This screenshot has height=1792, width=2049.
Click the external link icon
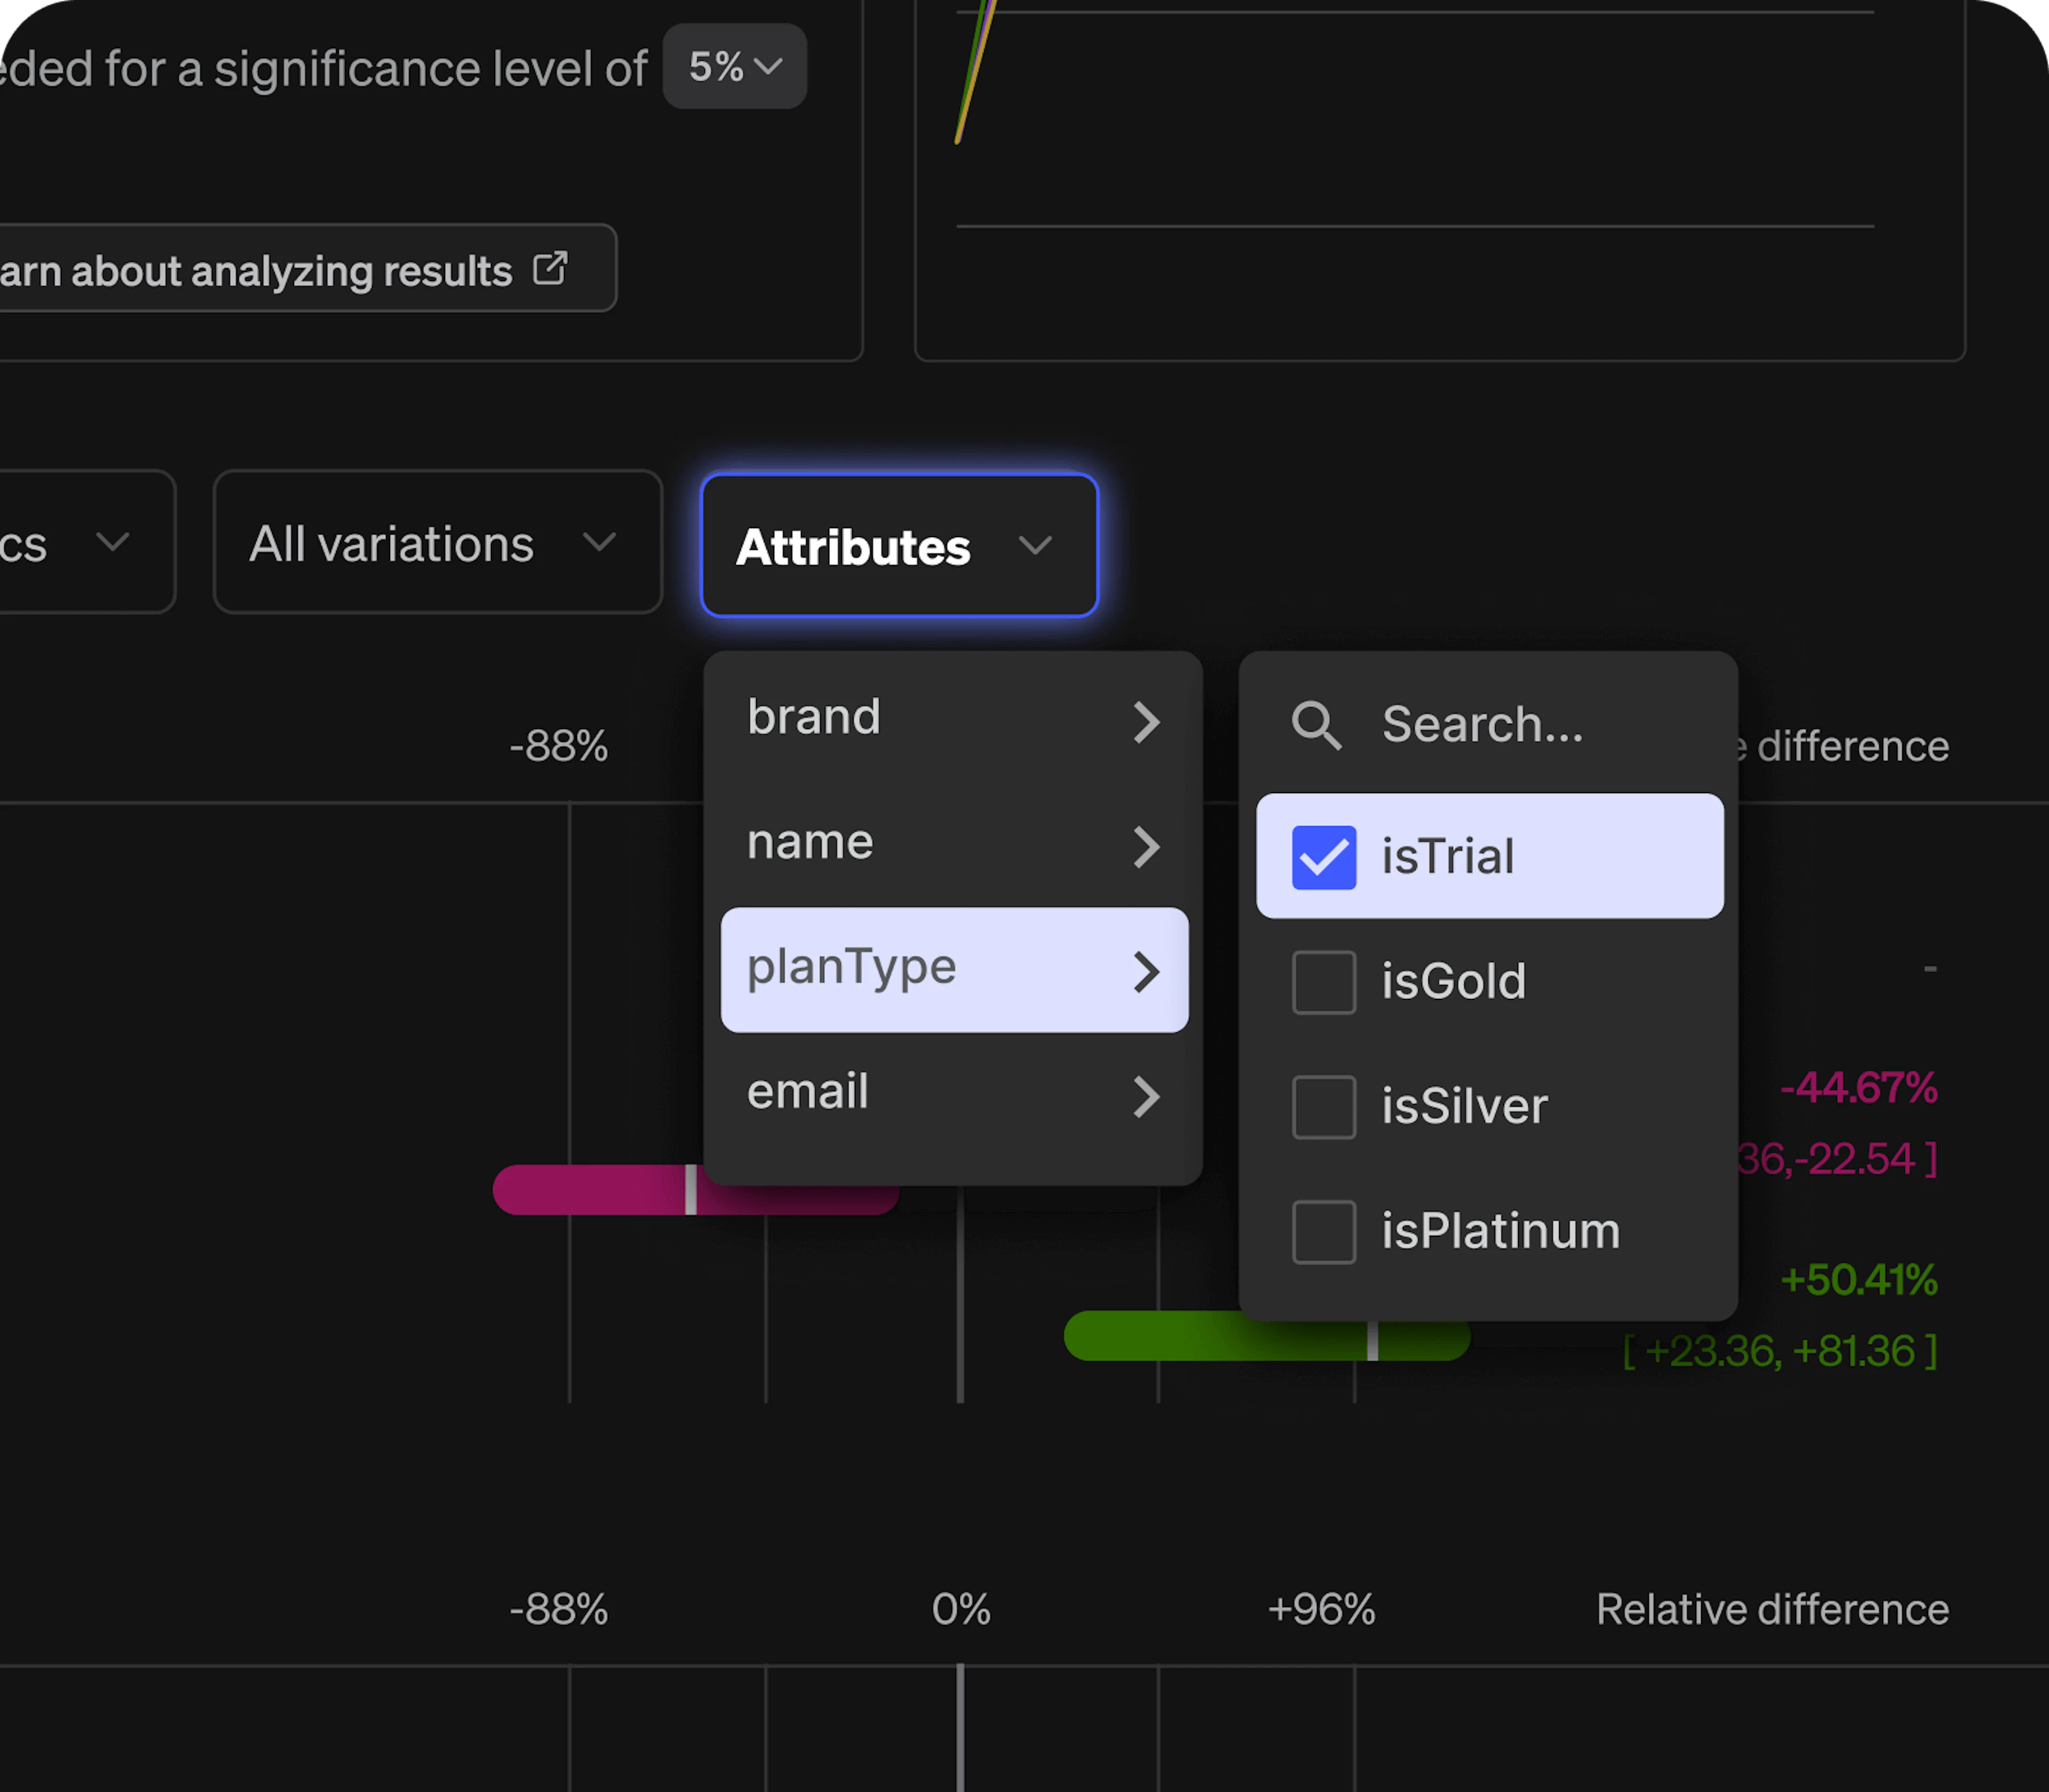550,268
